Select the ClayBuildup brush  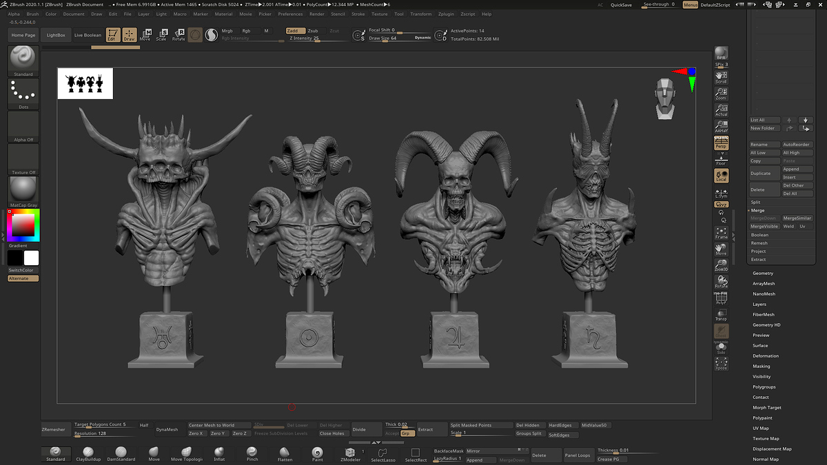(x=88, y=451)
